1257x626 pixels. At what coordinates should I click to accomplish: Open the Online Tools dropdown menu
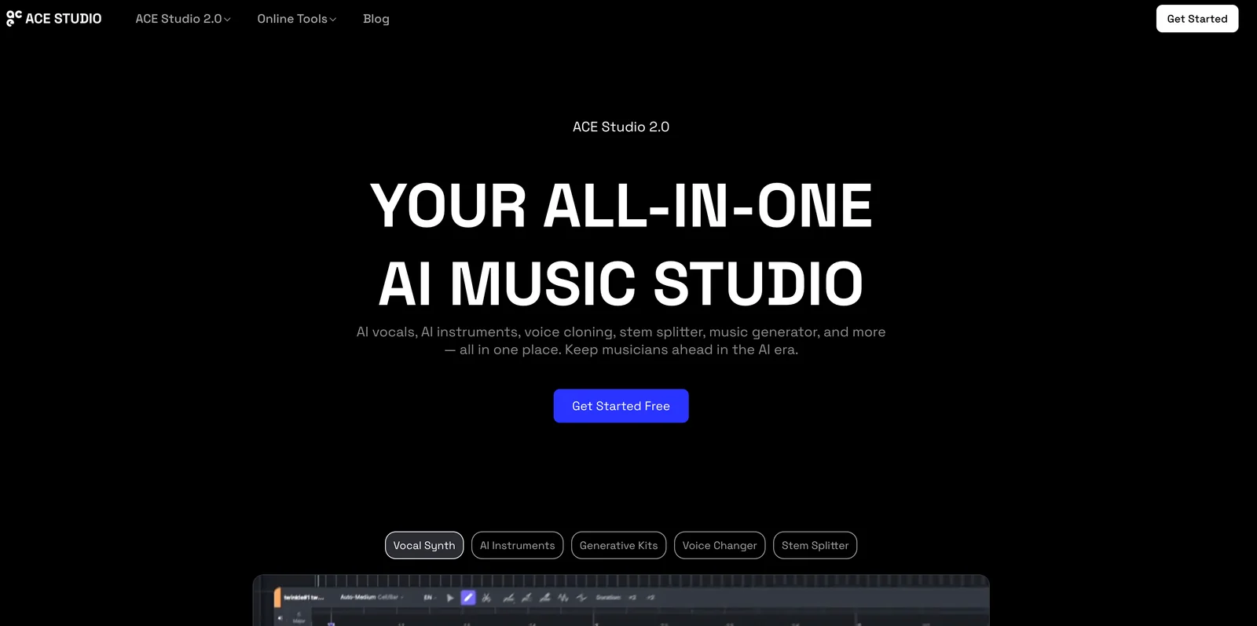tap(296, 19)
